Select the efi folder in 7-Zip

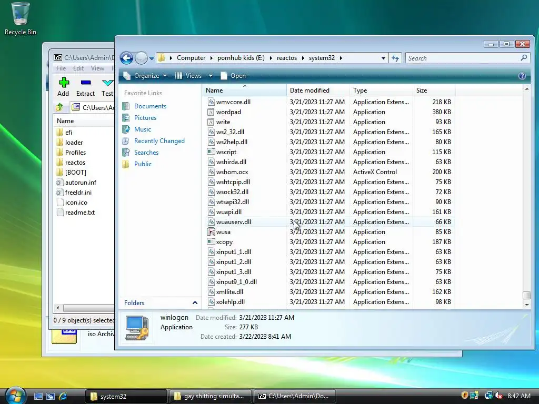pos(64,132)
